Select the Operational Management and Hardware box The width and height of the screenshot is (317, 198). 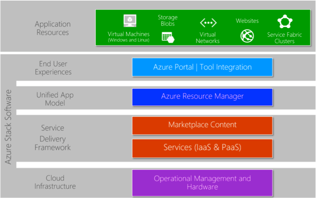[202, 182]
